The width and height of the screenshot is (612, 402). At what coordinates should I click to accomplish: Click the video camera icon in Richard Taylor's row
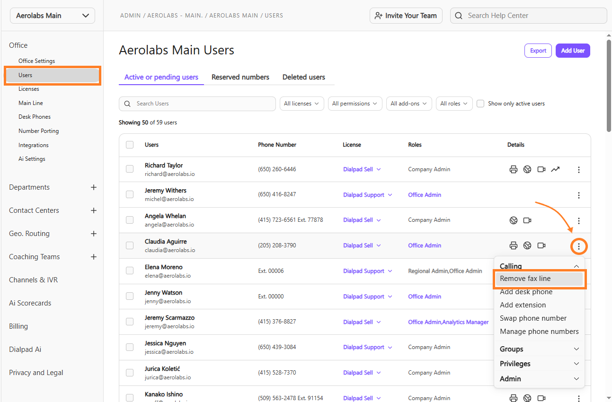(541, 169)
